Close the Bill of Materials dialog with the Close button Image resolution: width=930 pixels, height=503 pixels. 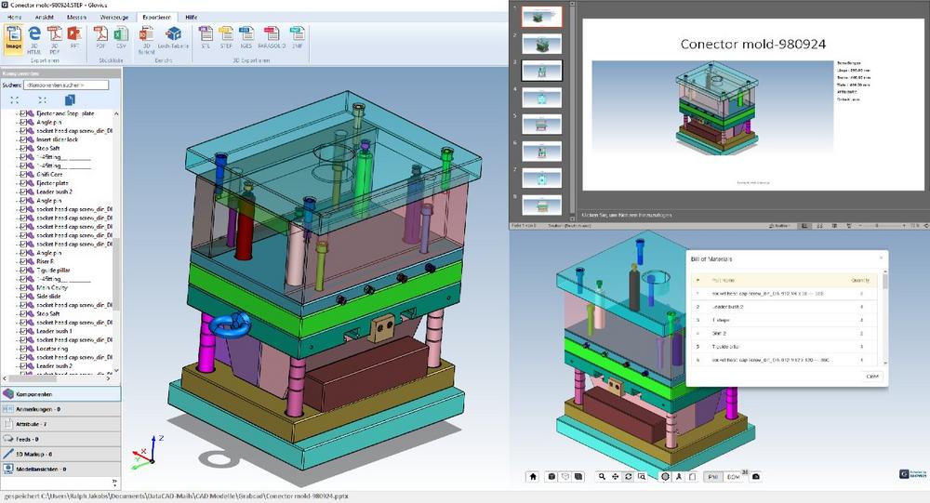coord(872,376)
